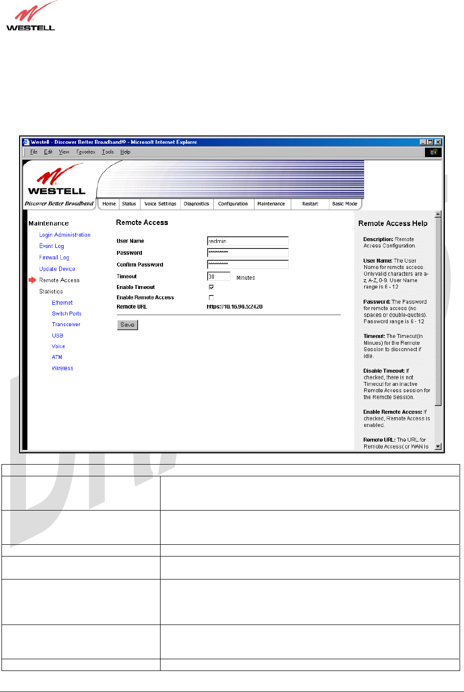Click the help panel scrollbar thumb
Image resolution: width=464 pixels, height=692 pixels.
click(438, 312)
